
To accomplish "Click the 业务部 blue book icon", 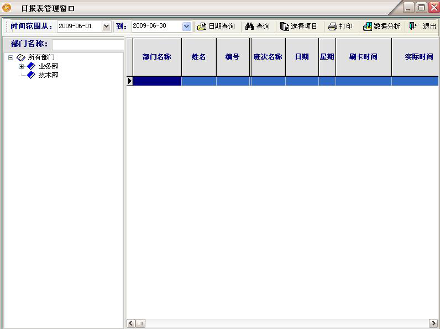I will pos(31,66).
